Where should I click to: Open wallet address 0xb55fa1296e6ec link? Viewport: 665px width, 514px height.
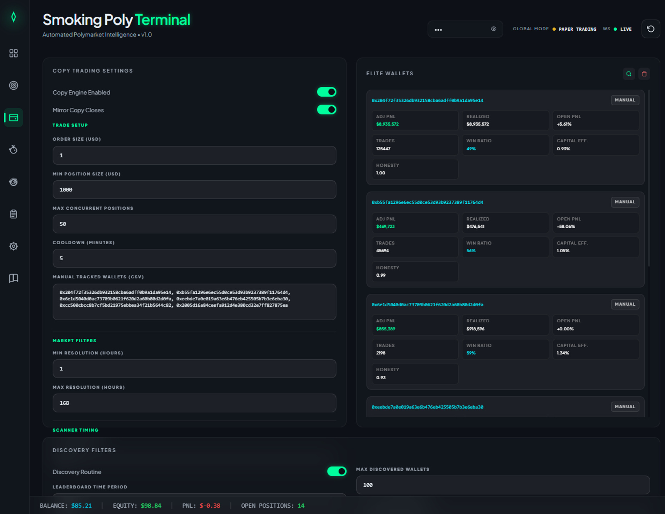[x=427, y=202]
